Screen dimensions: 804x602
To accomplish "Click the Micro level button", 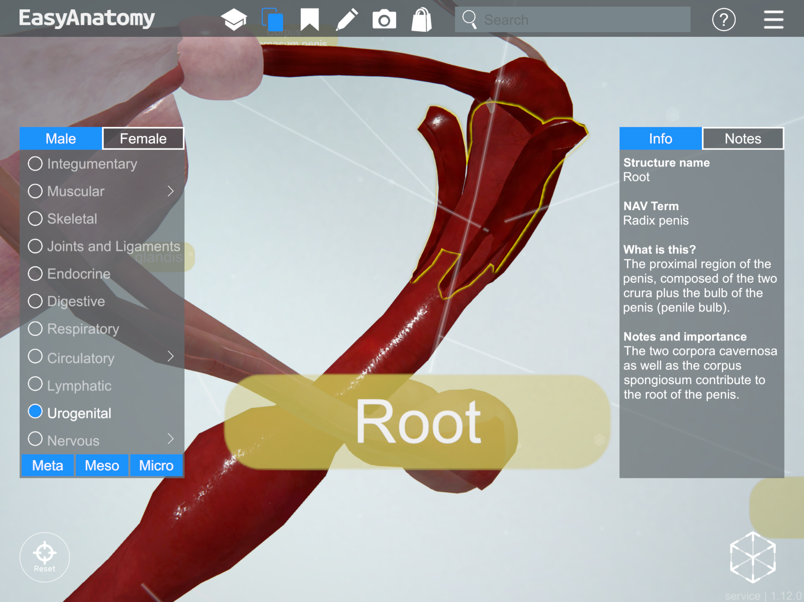I will click(x=156, y=465).
